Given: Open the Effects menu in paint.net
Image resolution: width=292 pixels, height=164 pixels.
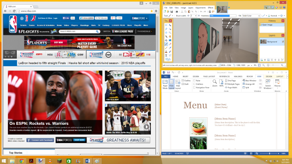Looking at the screenshot, I should (x=210, y=8).
